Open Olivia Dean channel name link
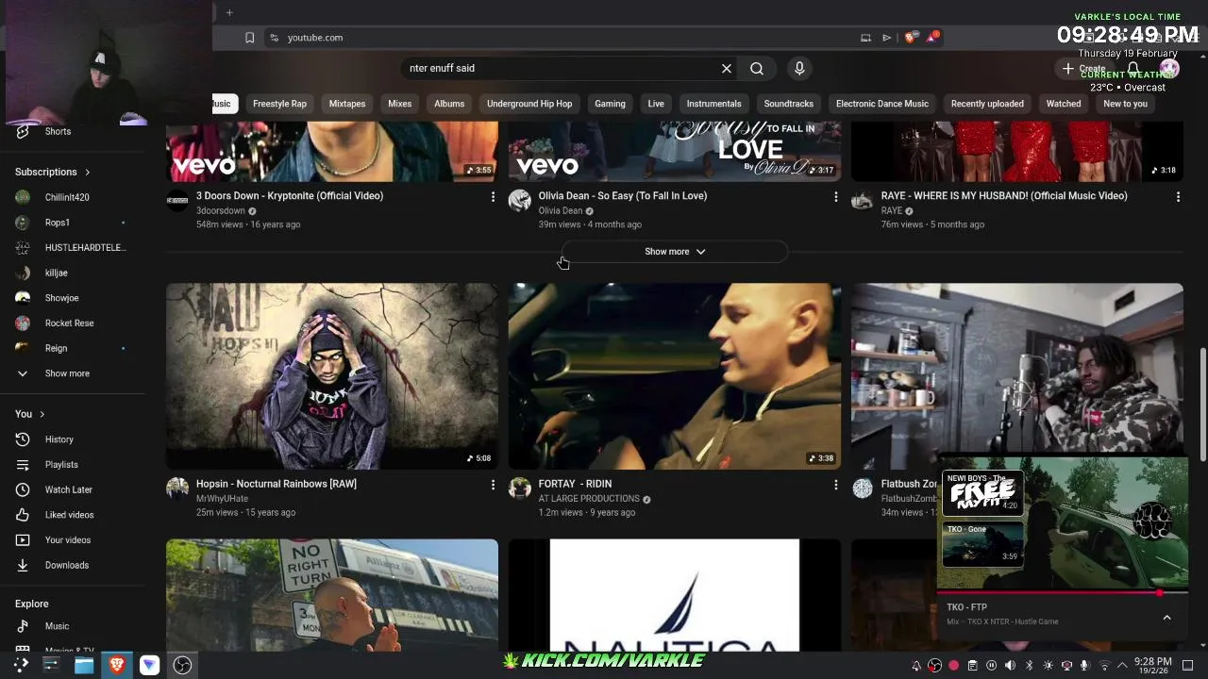1208x679 pixels. pyautogui.click(x=561, y=211)
